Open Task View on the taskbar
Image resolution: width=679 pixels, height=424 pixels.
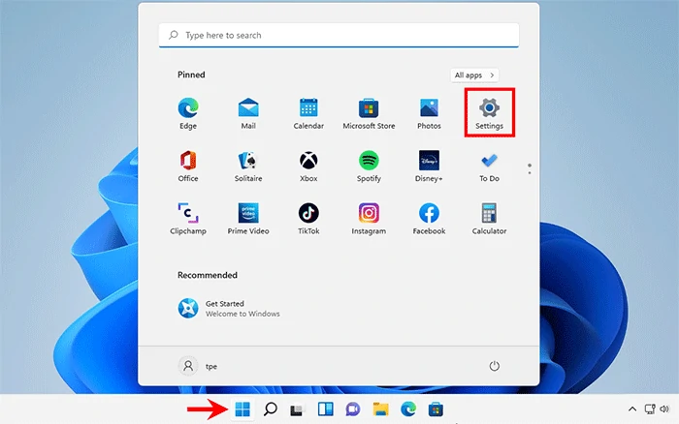[x=298, y=409]
